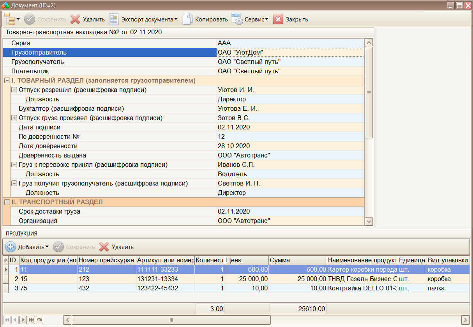Sort by the ID column header

[14, 260]
